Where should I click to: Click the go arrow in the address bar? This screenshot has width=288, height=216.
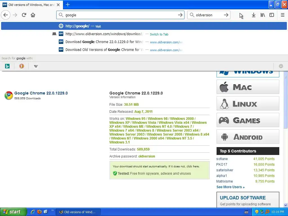pos(180,15)
